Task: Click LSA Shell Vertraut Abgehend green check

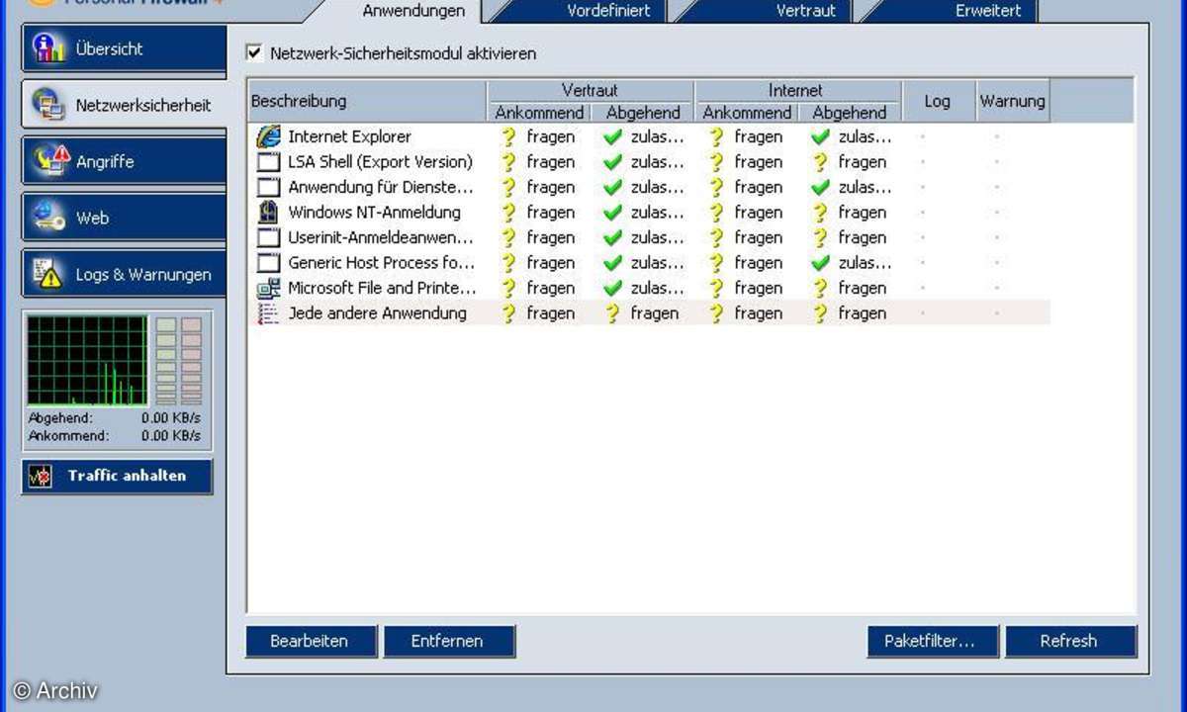Action: 612,162
